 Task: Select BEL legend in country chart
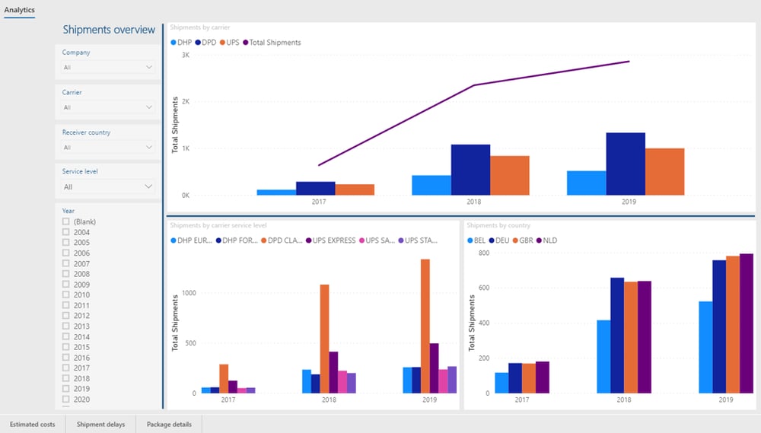pyautogui.click(x=476, y=240)
